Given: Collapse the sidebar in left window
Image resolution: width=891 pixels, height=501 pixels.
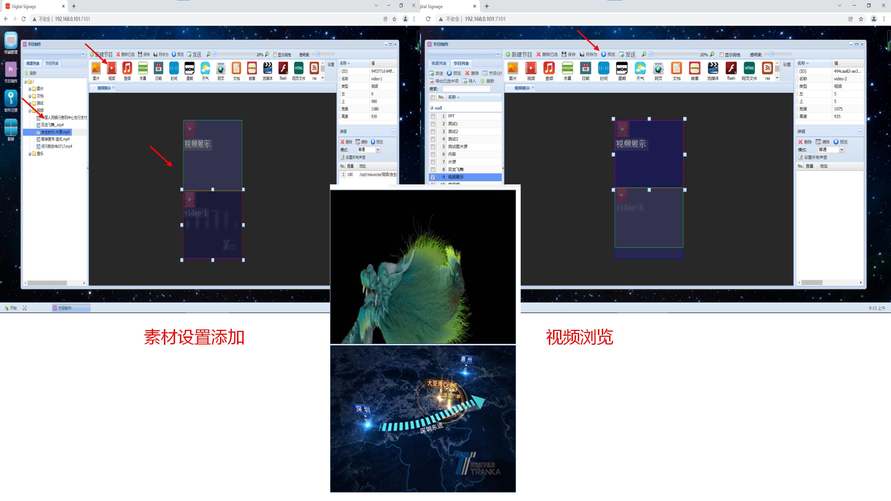Looking at the screenshot, I should tap(83, 54).
